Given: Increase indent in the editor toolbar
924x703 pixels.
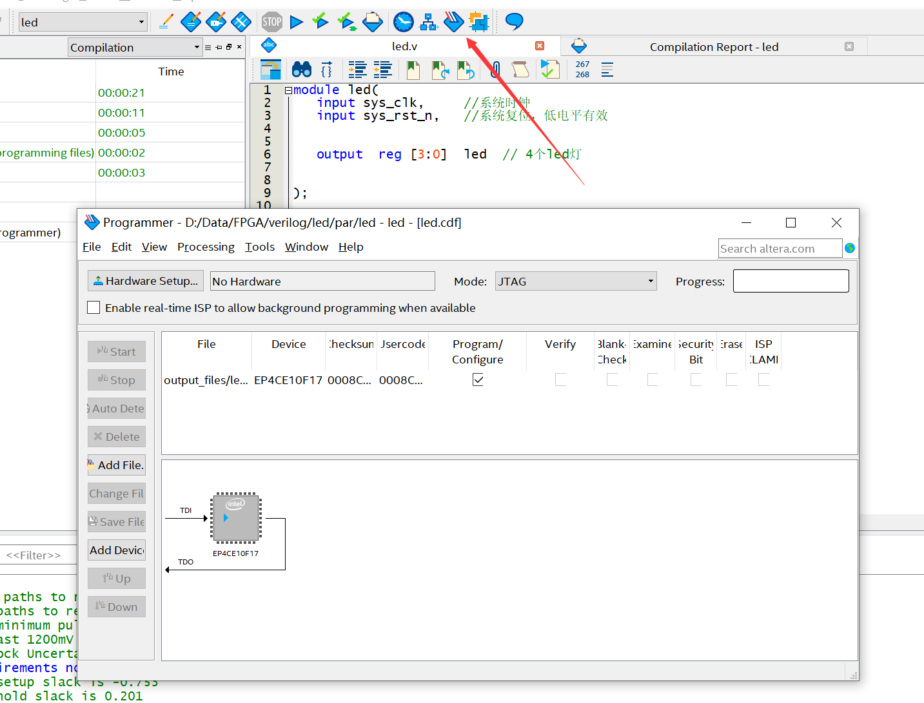Looking at the screenshot, I should point(358,69).
